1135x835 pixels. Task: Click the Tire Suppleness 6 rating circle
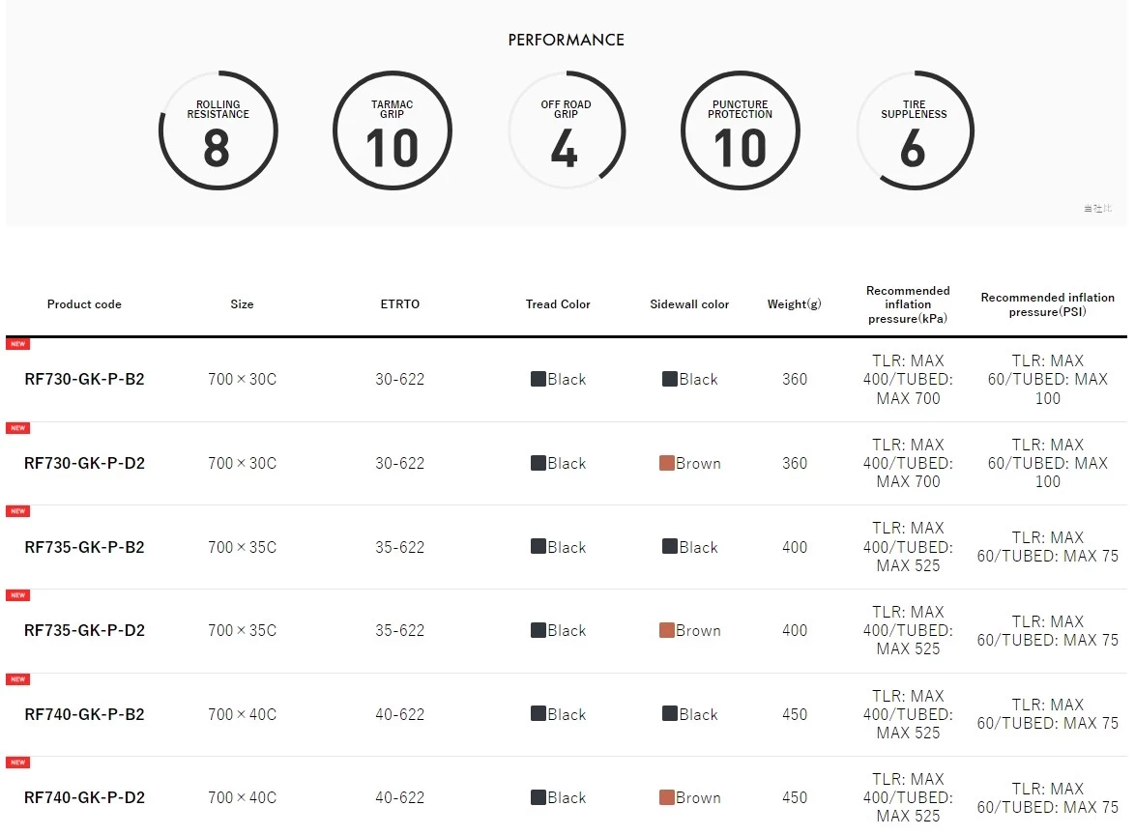click(x=915, y=131)
